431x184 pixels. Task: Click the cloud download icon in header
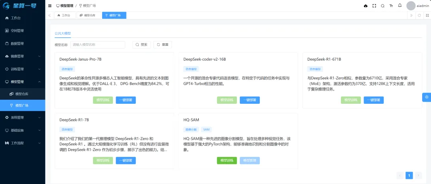click(x=366, y=6)
